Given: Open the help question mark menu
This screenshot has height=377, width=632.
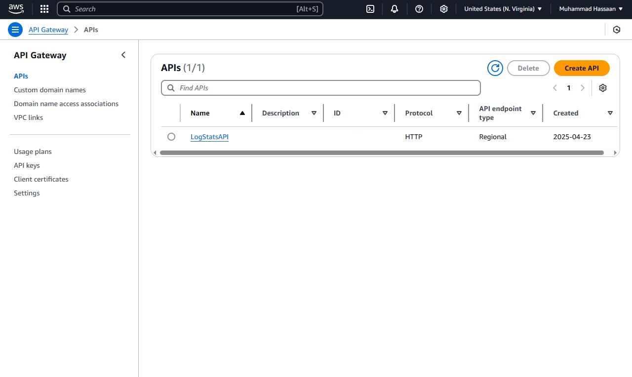Looking at the screenshot, I should (x=419, y=9).
